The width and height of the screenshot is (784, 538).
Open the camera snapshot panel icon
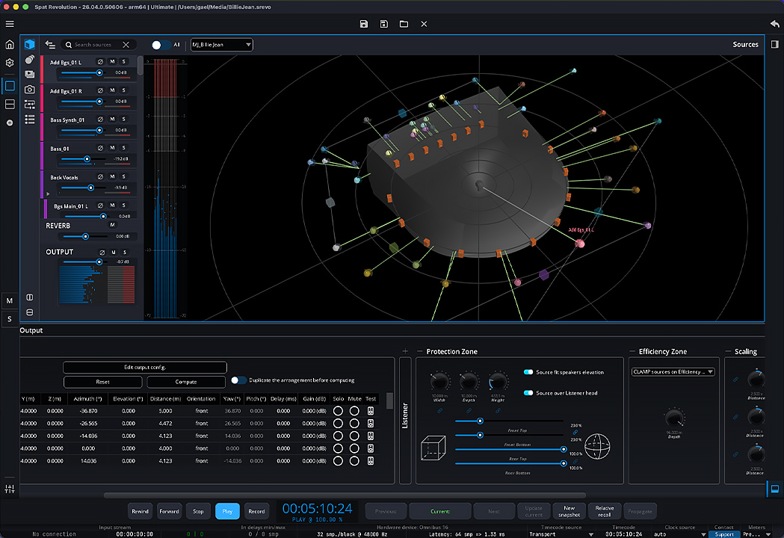(30, 89)
